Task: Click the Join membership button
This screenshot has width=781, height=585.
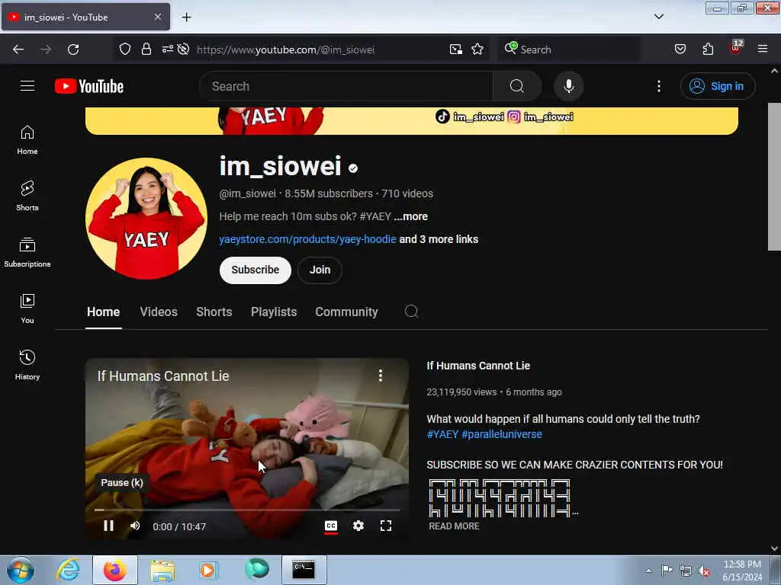Action: 320,270
